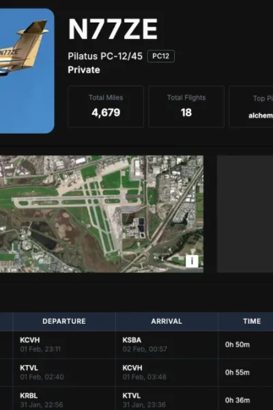Sort by the DEPARTURE column header

[x=64, y=321]
